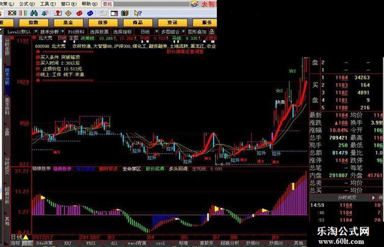Select the 指标 bottom tab

click(15, 243)
